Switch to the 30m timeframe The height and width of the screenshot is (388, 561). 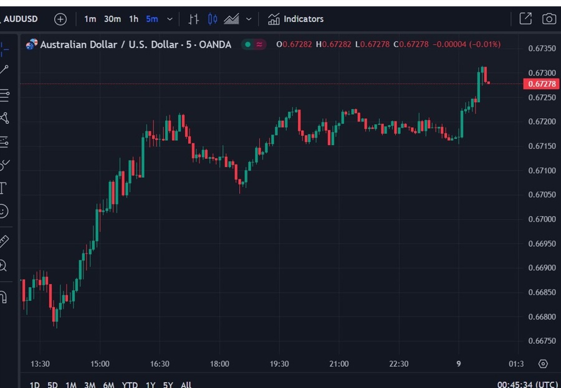click(x=112, y=19)
